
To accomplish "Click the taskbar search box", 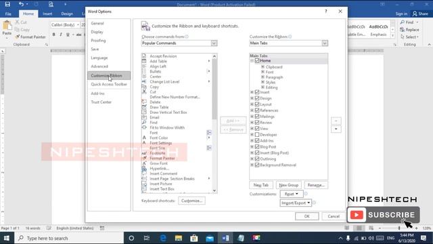I will pyautogui.click(x=69, y=238).
